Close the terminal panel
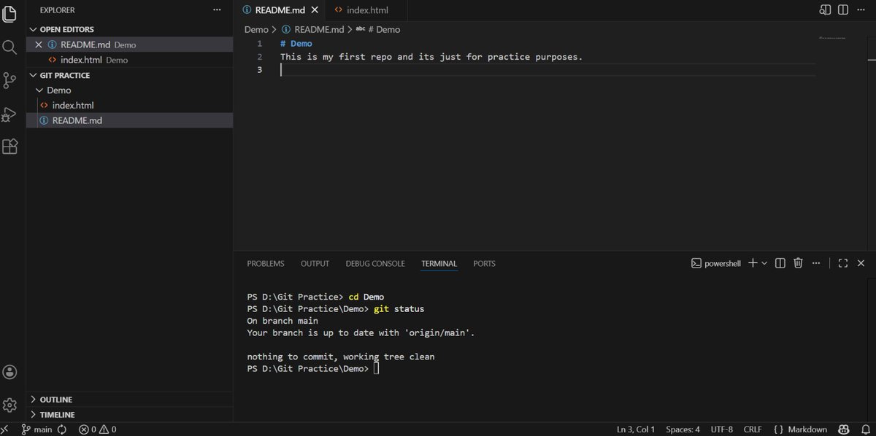Screen dimensions: 876x436 tap(862, 263)
